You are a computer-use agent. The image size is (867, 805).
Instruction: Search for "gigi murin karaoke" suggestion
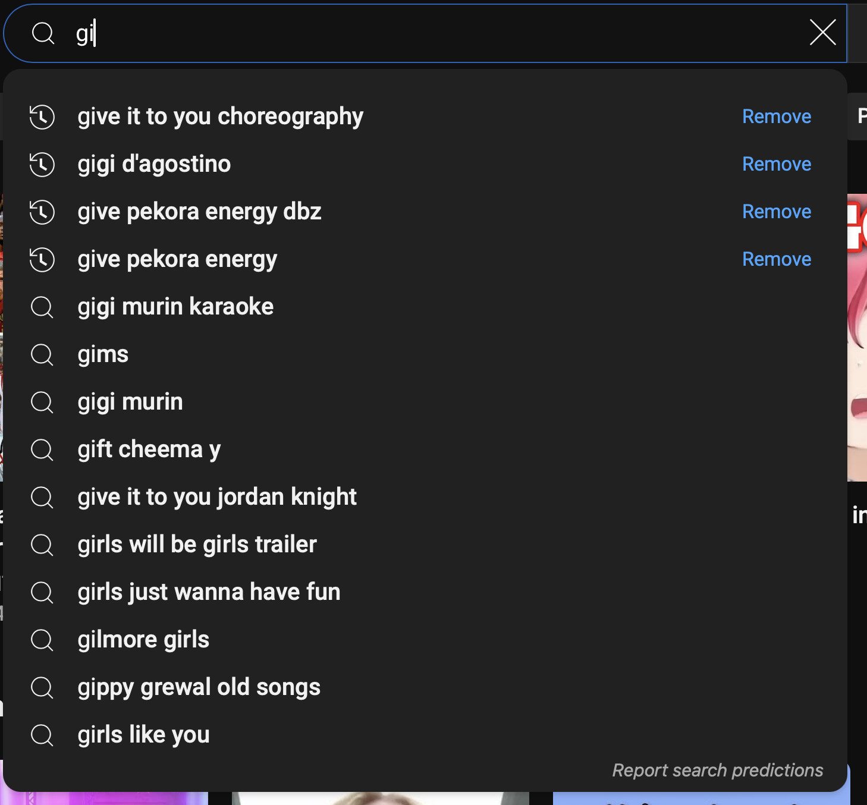click(425, 307)
